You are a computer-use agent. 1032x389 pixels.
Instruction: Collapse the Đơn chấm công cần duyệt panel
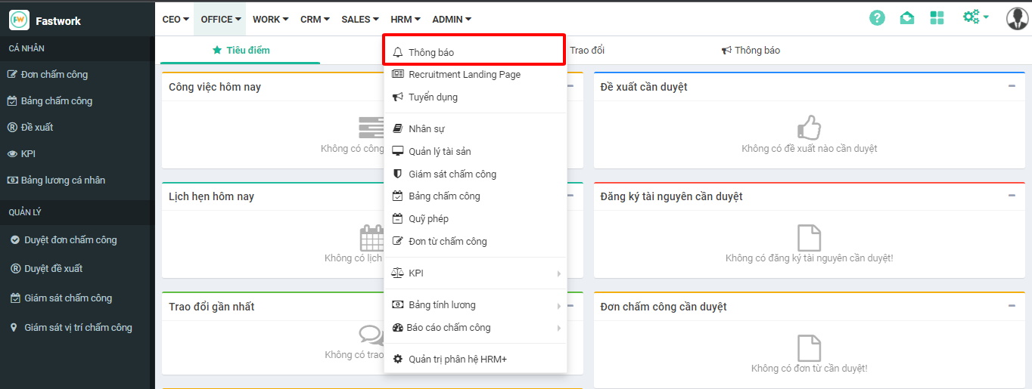(x=1012, y=306)
